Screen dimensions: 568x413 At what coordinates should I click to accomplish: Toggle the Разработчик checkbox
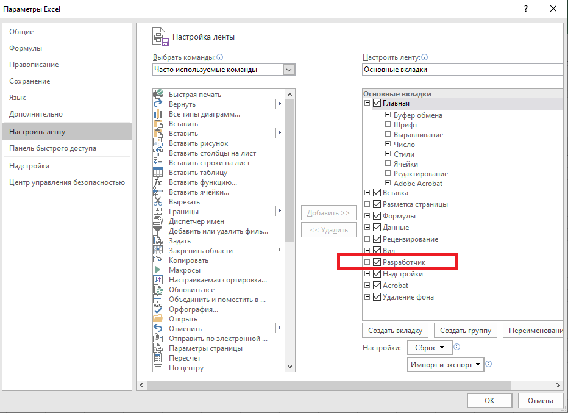tap(377, 262)
